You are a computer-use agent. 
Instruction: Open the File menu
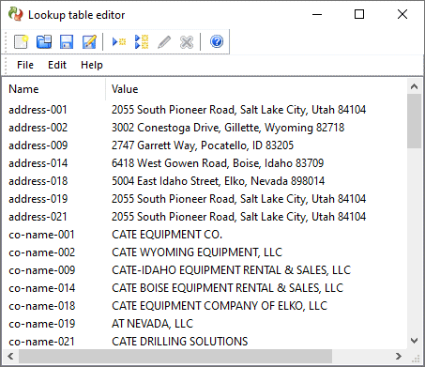25,65
